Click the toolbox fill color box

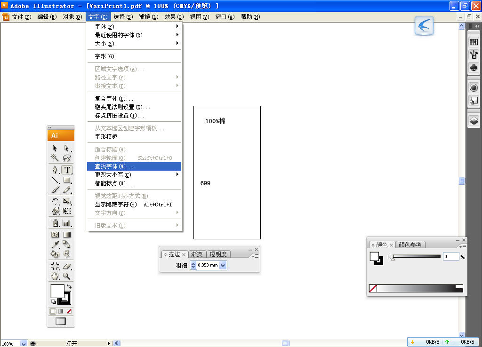pos(57,291)
